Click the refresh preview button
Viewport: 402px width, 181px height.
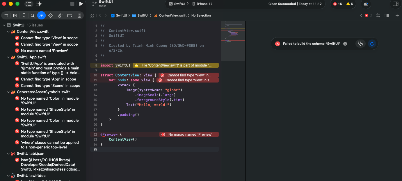point(371,44)
